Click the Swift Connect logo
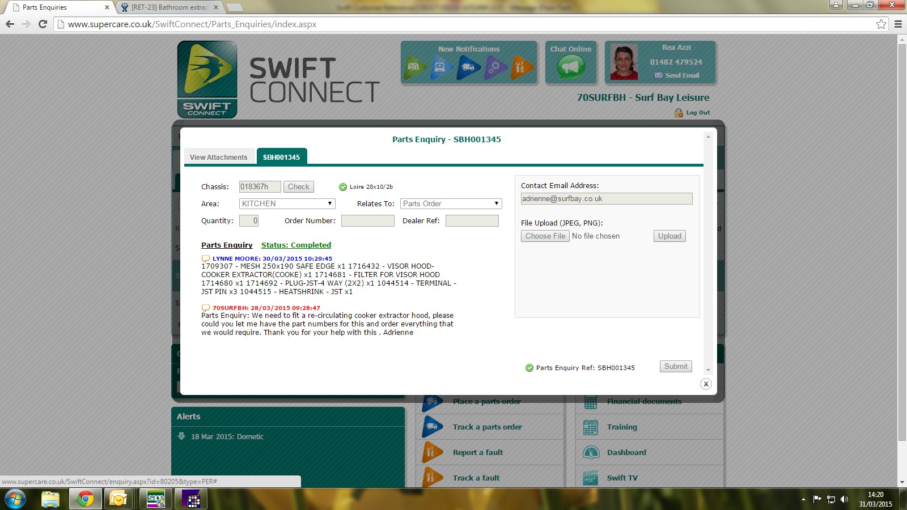This screenshot has width=907, height=510. pos(207,79)
